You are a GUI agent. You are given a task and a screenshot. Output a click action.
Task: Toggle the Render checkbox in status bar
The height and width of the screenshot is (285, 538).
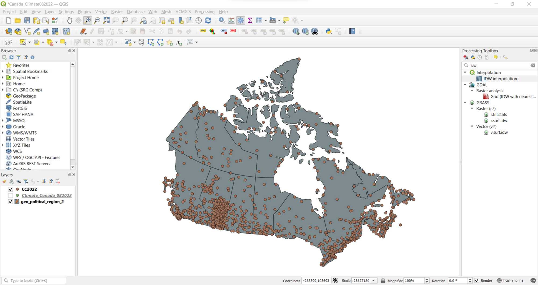coord(477,281)
